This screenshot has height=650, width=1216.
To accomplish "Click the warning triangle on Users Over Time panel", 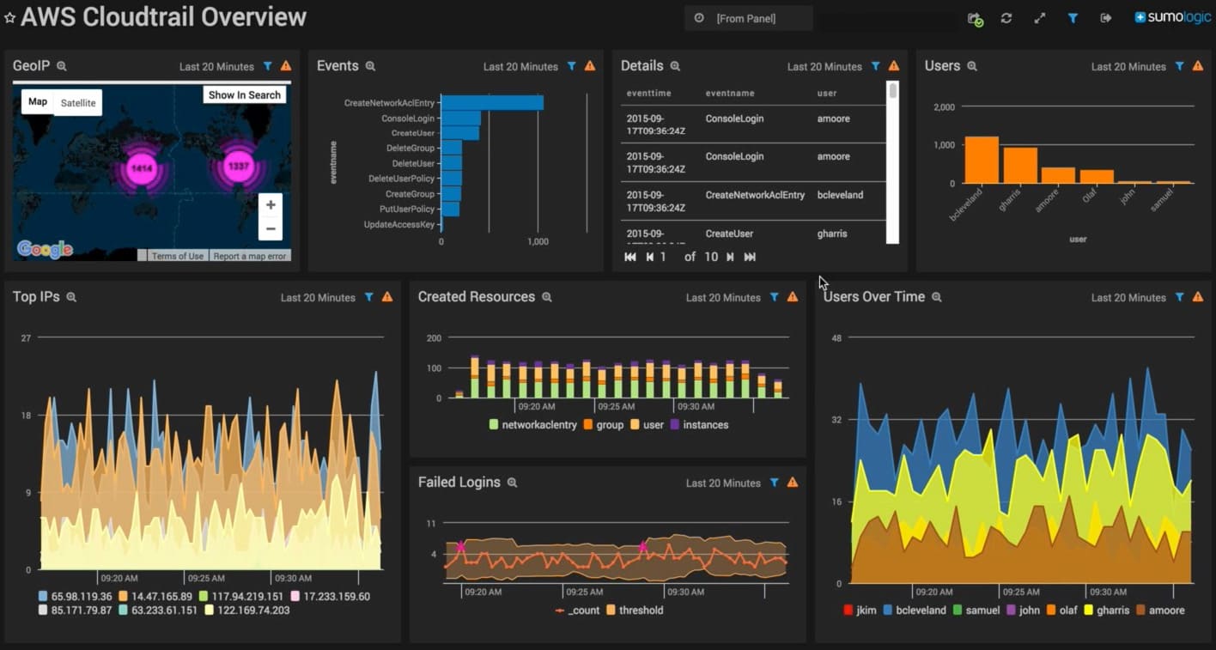I will [1198, 297].
